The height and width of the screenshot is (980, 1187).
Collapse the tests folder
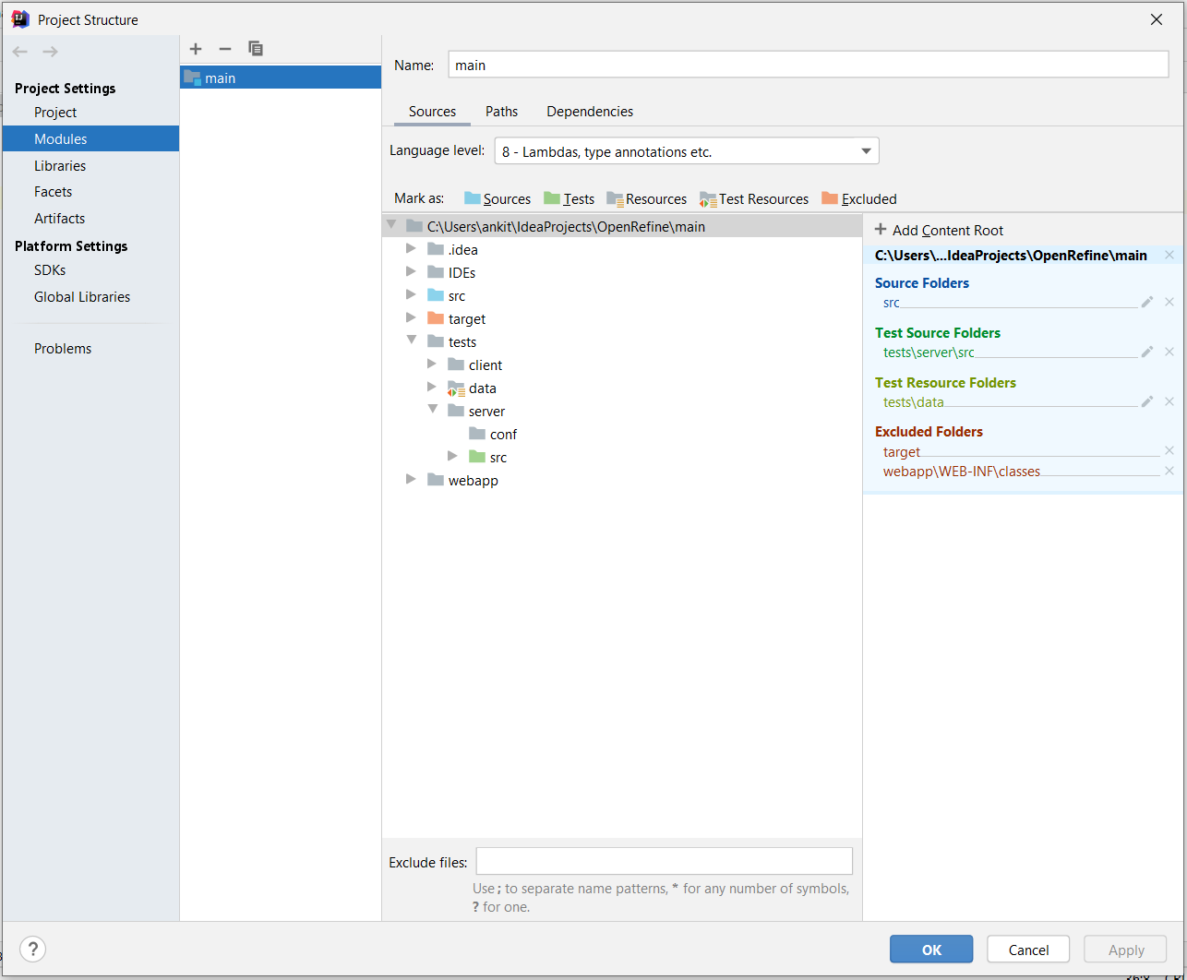(411, 341)
